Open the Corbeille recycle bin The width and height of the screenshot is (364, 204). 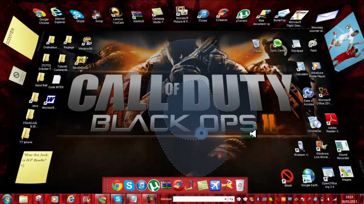256,44
